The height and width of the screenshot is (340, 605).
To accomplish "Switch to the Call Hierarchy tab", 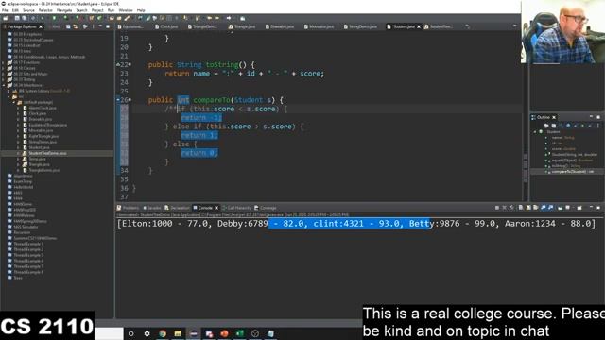I will click(x=237, y=208).
